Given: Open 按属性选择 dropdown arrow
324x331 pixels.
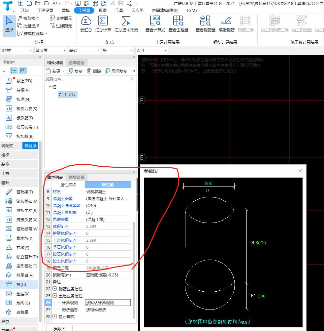Looking at the screenshot, I should [46, 34].
